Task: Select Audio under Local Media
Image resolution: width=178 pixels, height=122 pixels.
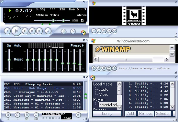Action: click(104, 89)
